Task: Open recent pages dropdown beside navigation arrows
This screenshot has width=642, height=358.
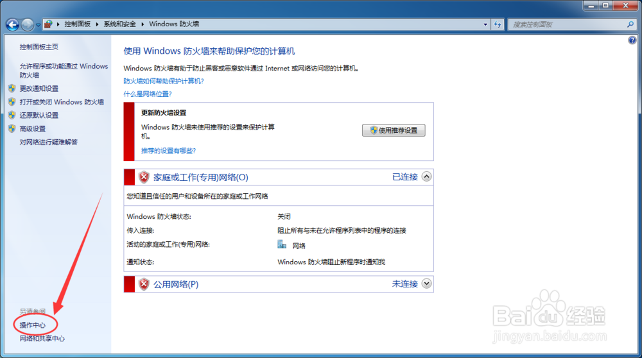Action: (38, 25)
